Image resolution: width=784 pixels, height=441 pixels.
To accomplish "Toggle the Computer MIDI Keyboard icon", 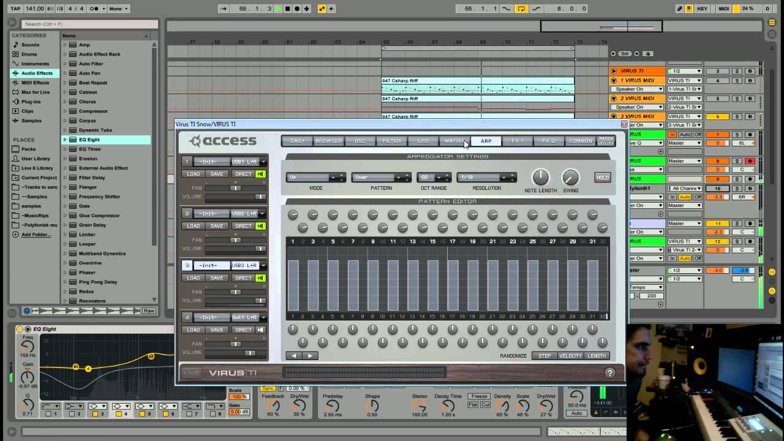I will pyautogui.click(x=689, y=9).
